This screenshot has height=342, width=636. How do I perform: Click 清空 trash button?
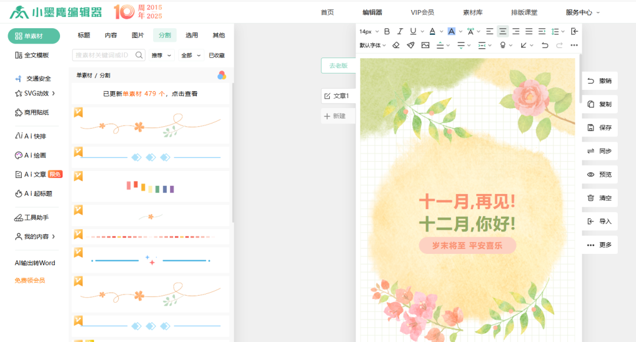[x=599, y=198]
